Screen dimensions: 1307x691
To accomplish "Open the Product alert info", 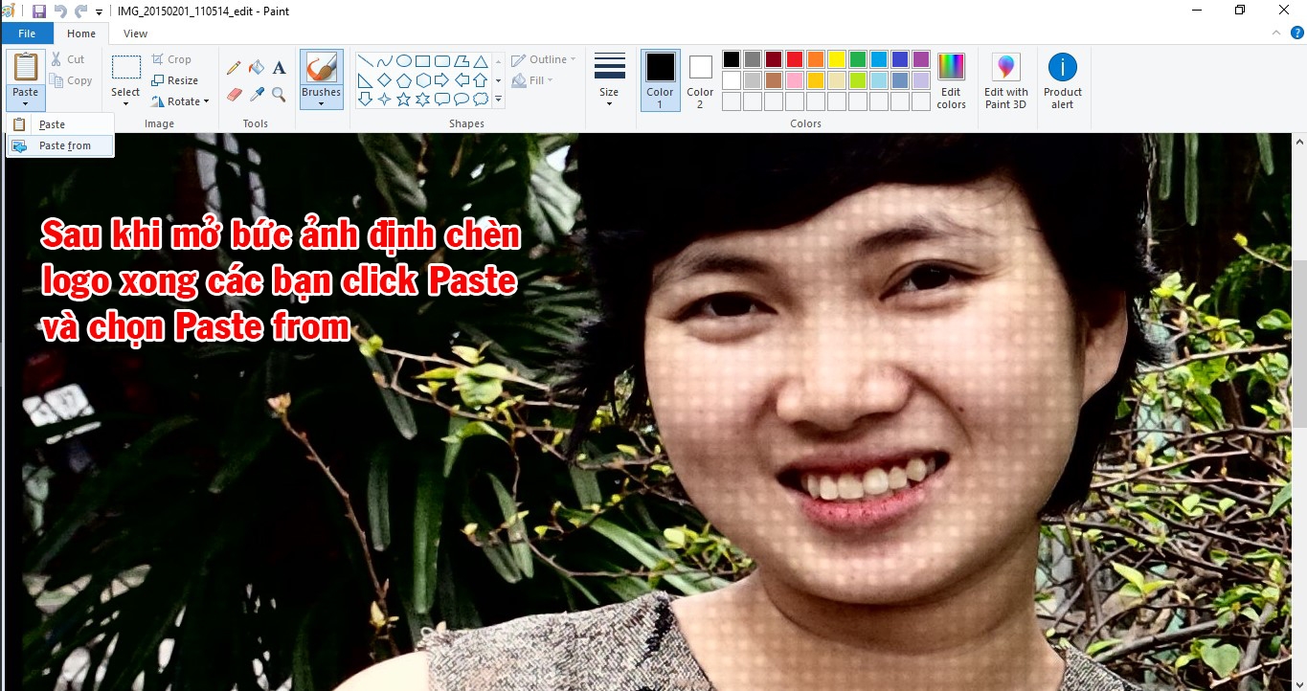I will pos(1063,81).
